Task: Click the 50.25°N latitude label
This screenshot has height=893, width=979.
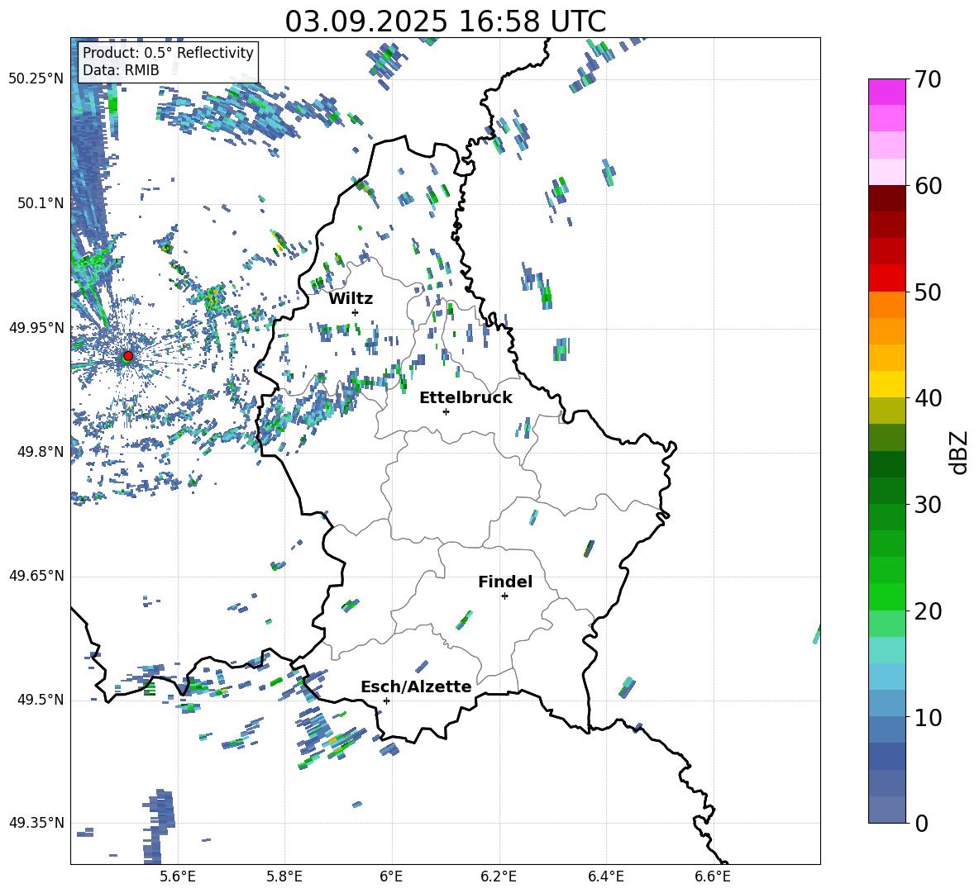Action: 36,79
